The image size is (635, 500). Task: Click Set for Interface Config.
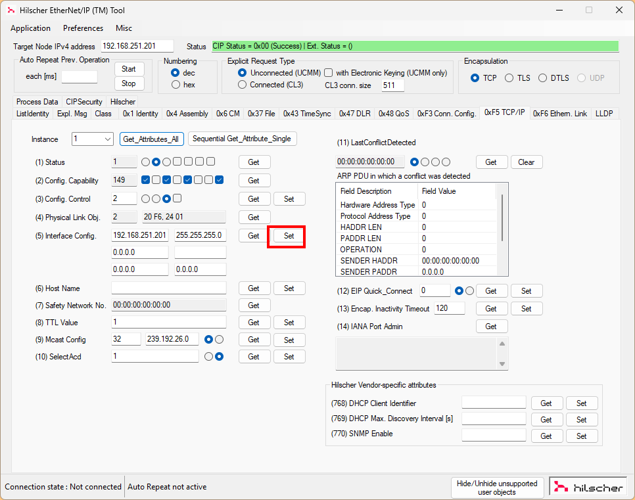point(289,236)
